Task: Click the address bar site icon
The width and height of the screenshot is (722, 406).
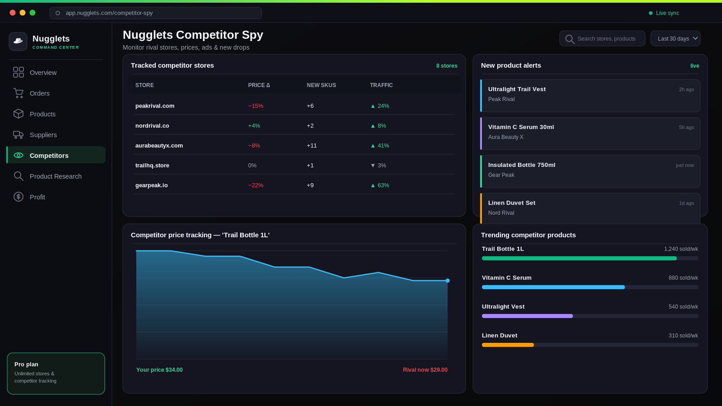Action: (58, 13)
